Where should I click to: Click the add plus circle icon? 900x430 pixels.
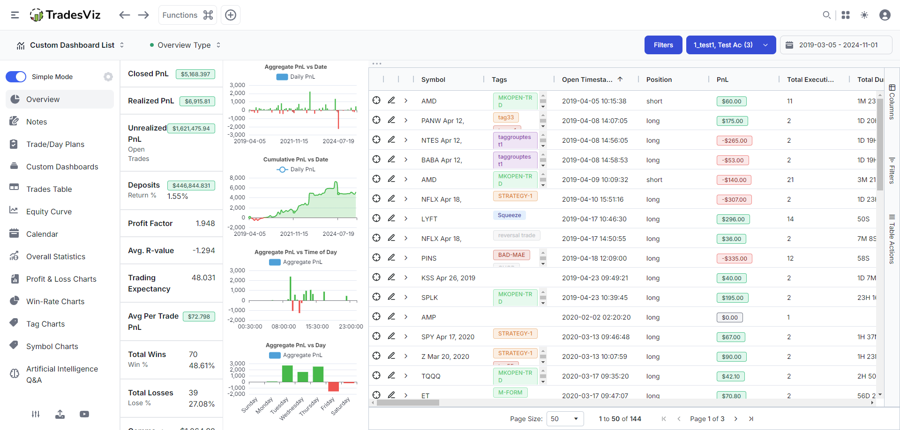(x=231, y=15)
